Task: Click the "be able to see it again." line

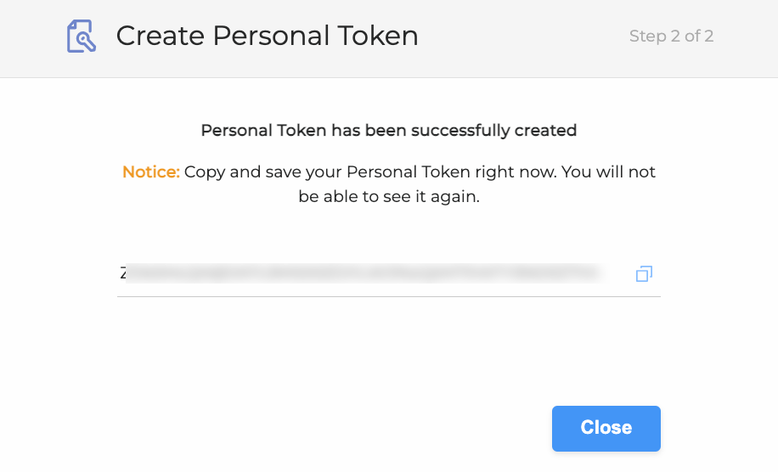Action: tap(388, 196)
